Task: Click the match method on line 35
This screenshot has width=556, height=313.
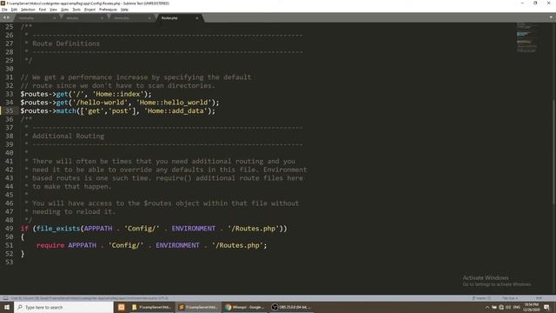Action: (x=66, y=110)
